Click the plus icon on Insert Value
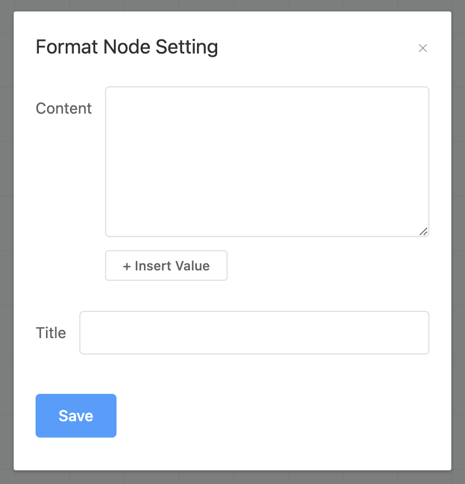The height and width of the screenshot is (484, 465). click(x=127, y=267)
